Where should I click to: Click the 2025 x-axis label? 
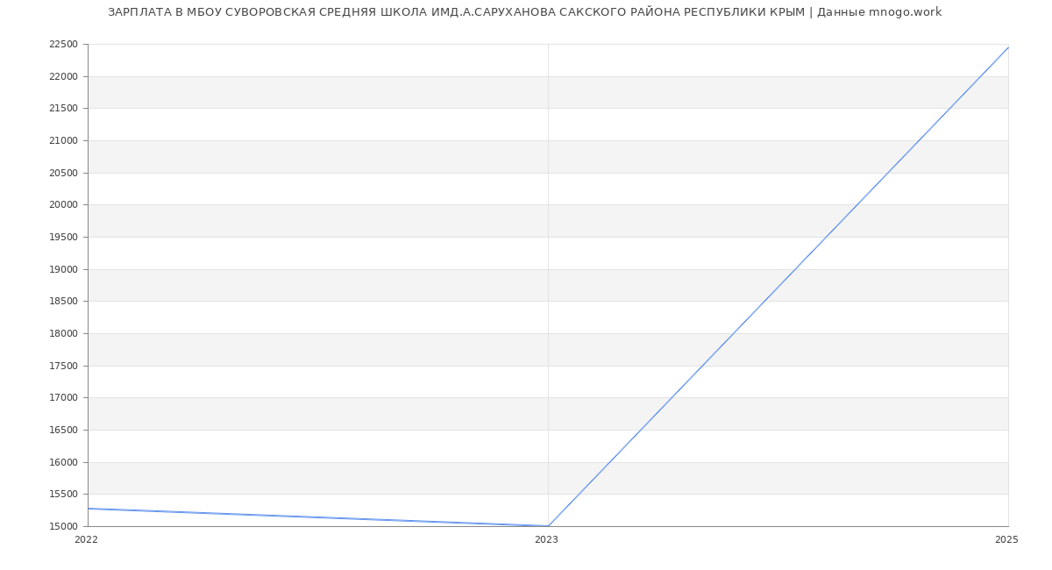pyautogui.click(x=1006, y=540)
